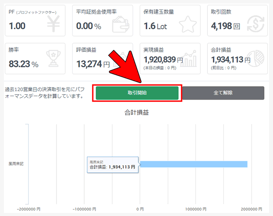Click the 0 円 axis label
Screen dimensions: 273x216
140,209
